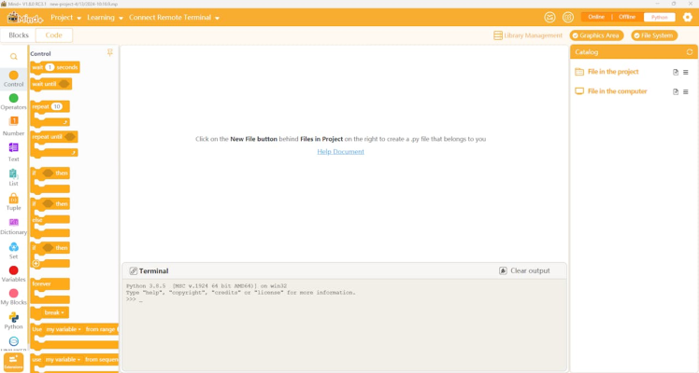
Task: Open the Project dropdown menu
Action: point(65,18)
